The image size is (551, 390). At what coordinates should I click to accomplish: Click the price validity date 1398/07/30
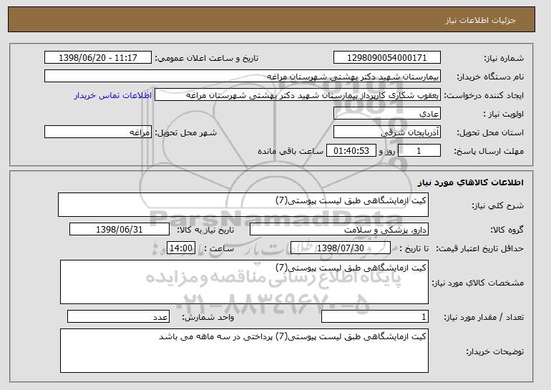coord(341,248)
